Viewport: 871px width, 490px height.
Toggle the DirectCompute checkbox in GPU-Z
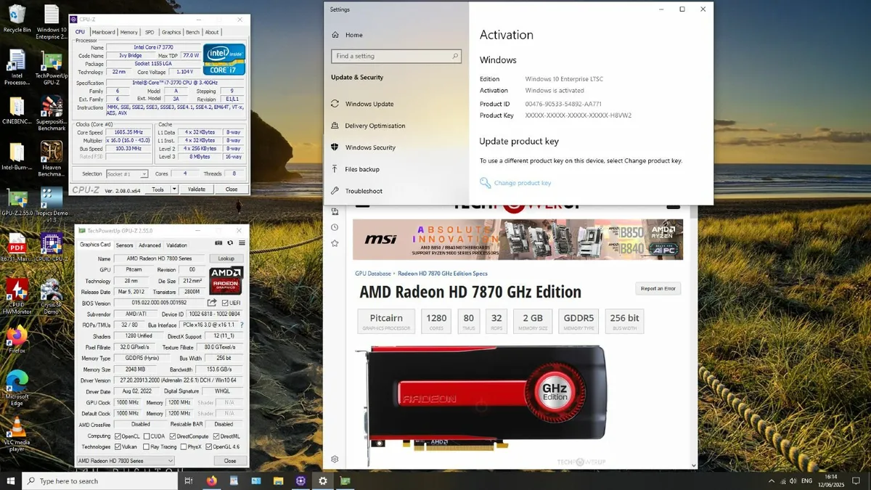coord(172,436)
